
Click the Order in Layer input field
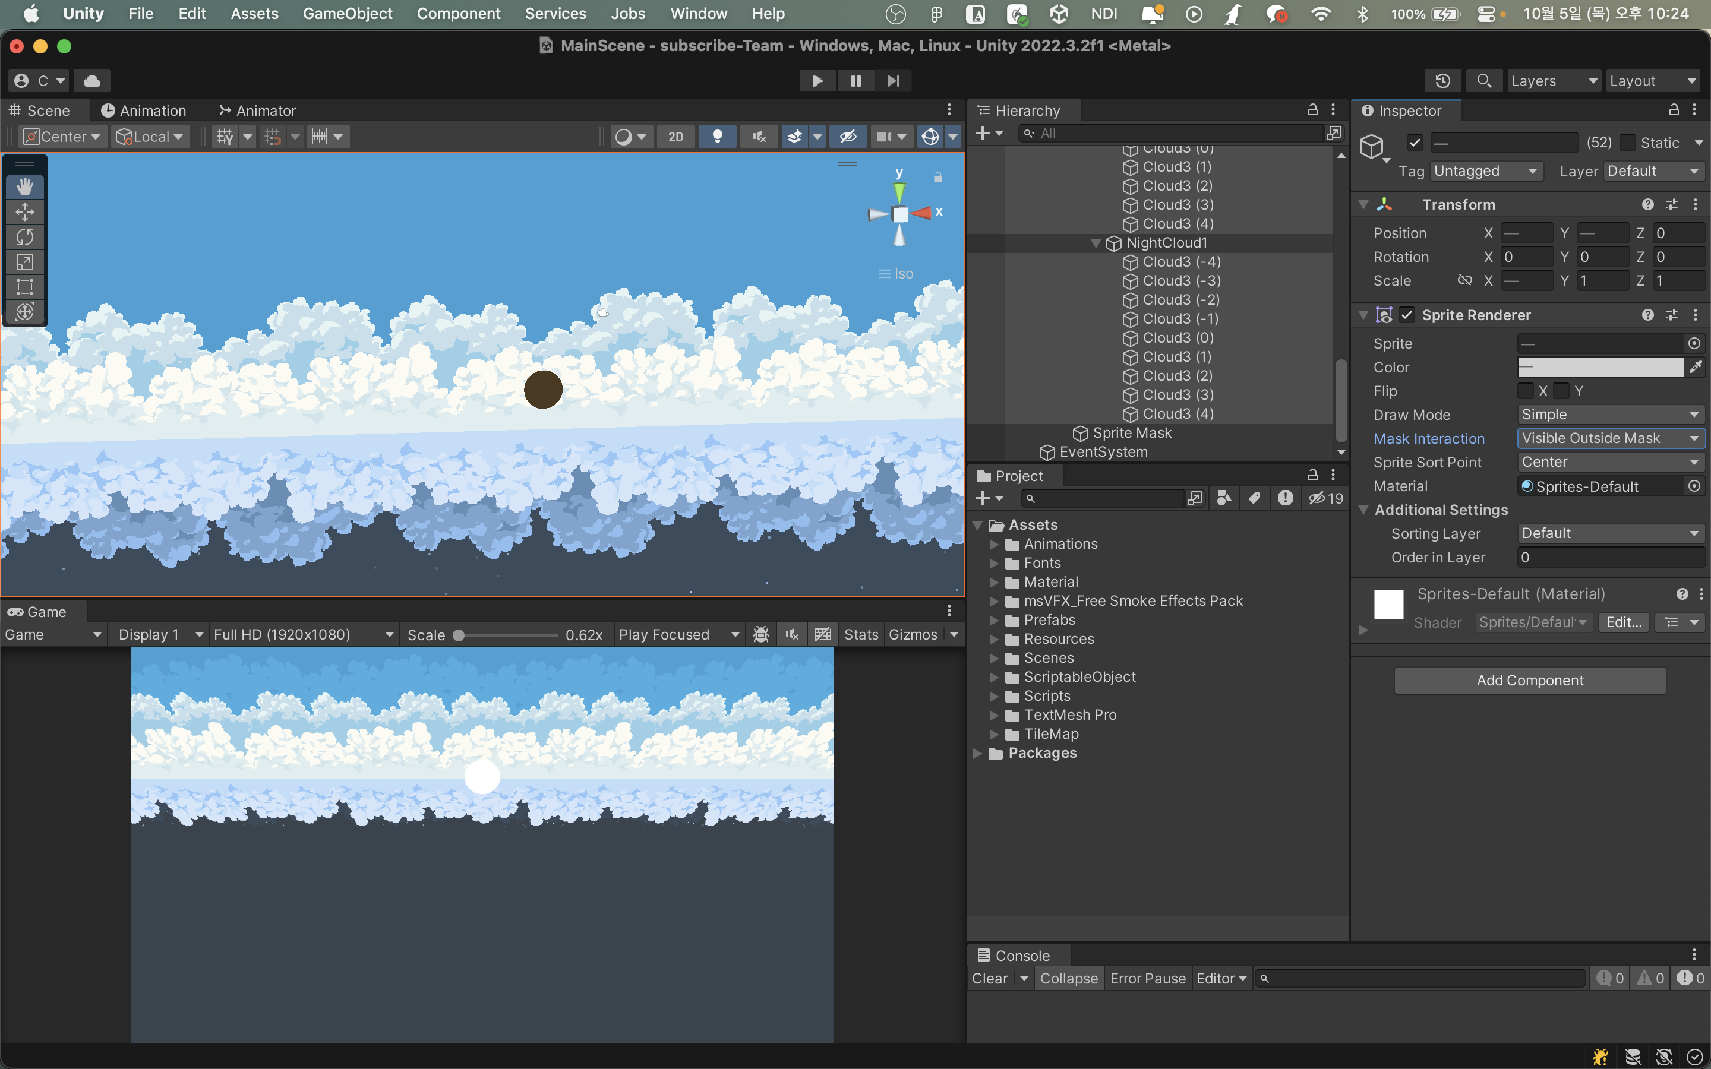[1610, 557]
